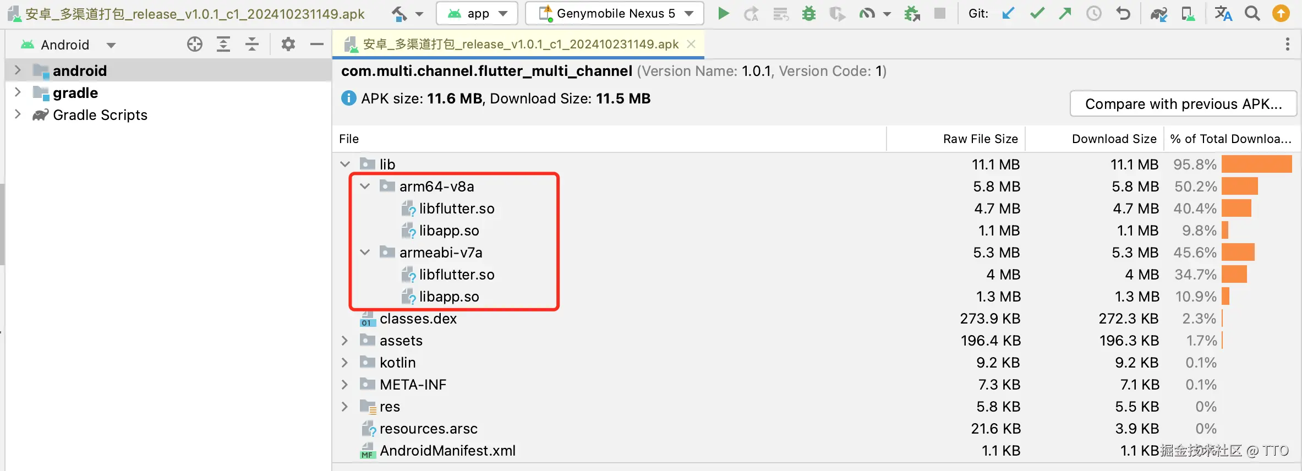This screenshot has width=1302, height=471.
Task: Click Search Everywhere magnifier icon
Action: [x=1252, y=13]
